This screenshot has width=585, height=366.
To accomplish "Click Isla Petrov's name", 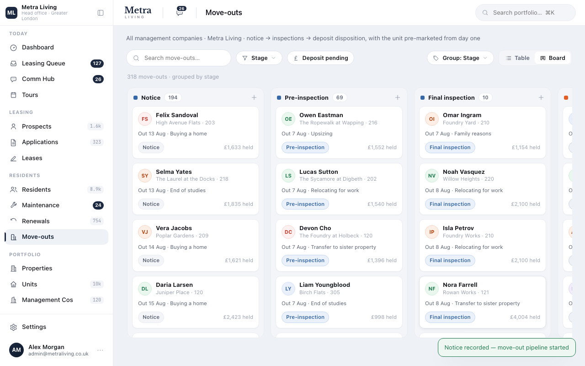I will [x=458, y=228].
